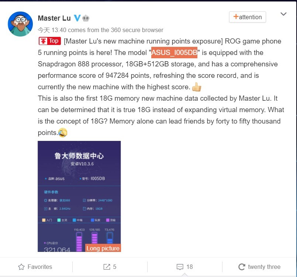This screenshot has width=297, height=277.
Task: Follow Master Lu with attention button
Action: pyautogui.click(x=247, y=17)
